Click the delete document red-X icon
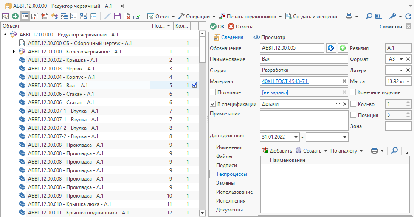Image resolution: width=414 pixels, height=217 pixels. point(127,17)
